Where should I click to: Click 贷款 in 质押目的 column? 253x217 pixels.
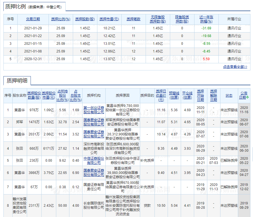(147, 206)
